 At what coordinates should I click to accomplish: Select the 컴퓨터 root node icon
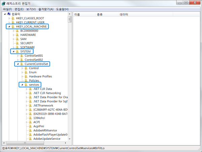pyautogui.click(x=9, y=14)
